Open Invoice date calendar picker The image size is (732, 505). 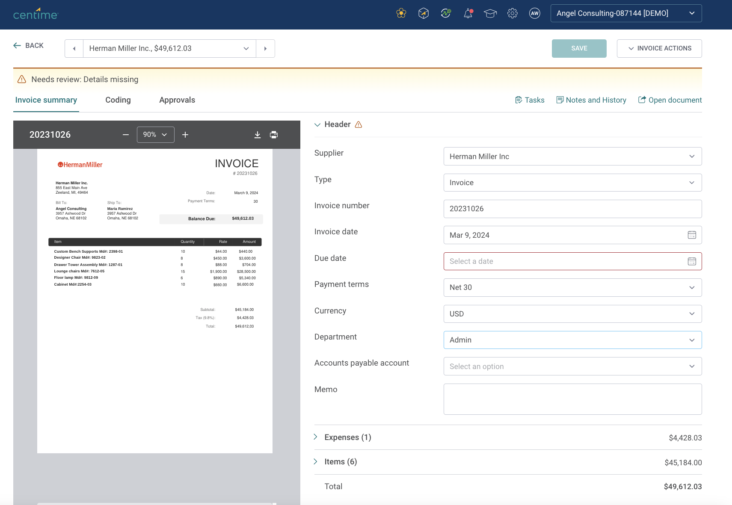tap(691, 235)
